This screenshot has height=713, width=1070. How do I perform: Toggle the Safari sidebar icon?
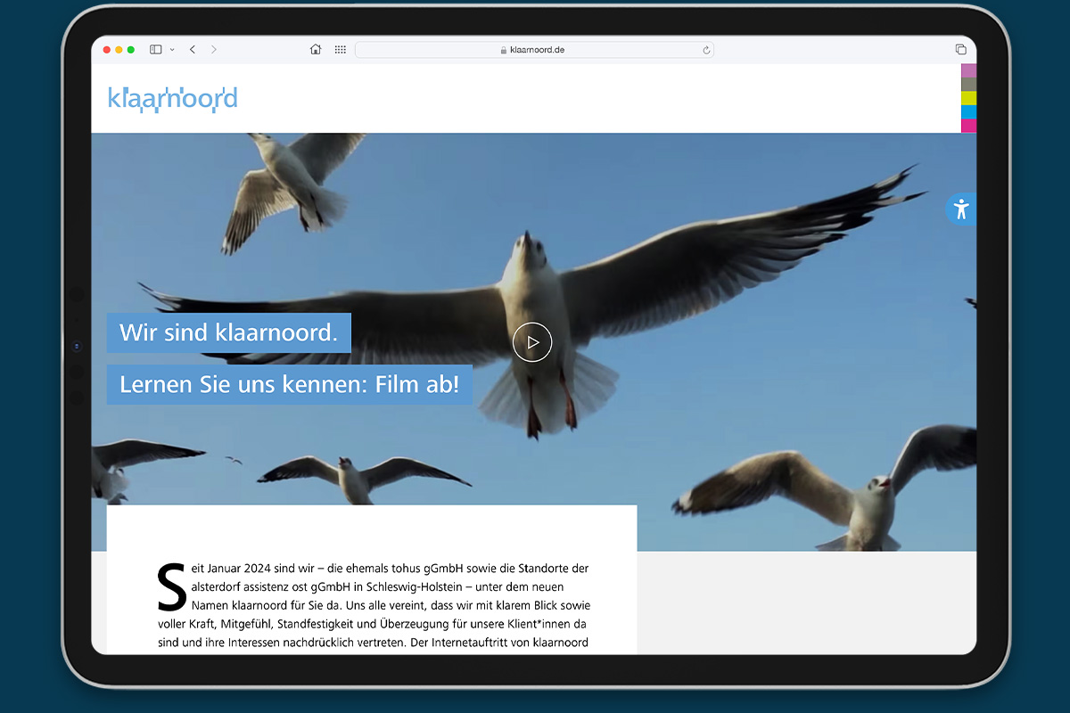pyautogui.click(x=155, y=50)
